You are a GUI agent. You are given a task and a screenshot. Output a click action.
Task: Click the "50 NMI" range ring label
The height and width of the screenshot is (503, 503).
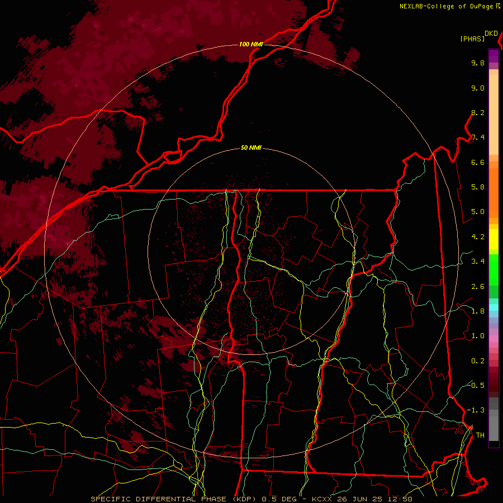[251, 148]
